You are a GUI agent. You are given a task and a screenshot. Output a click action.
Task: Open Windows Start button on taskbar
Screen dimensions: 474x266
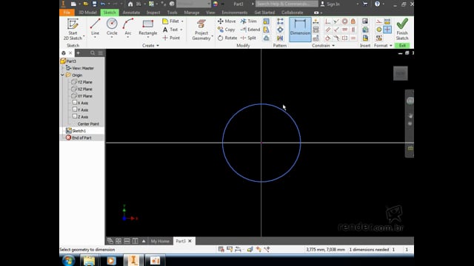tap(69, 261)
